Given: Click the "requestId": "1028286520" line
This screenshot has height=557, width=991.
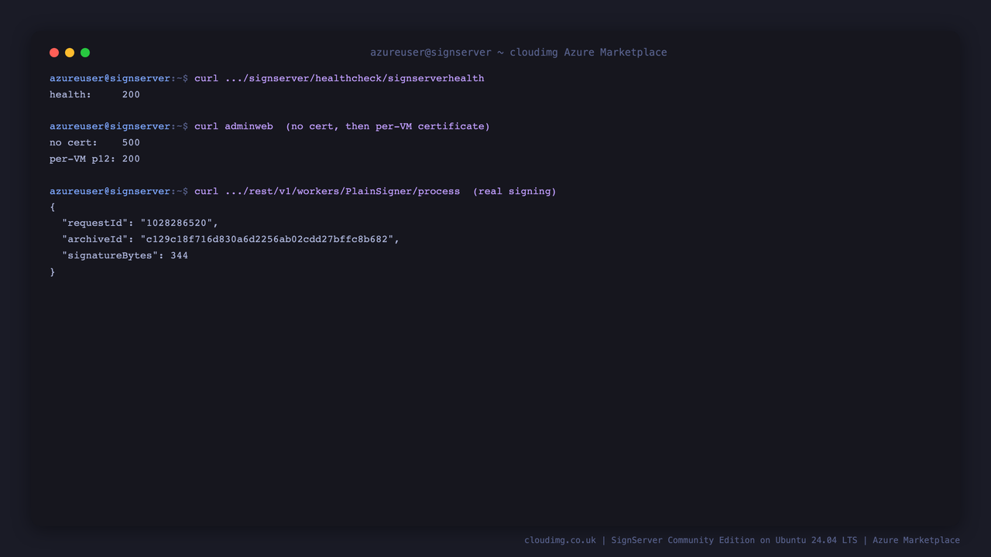Looking at the screenshot, I should click(x=140, y=223).
